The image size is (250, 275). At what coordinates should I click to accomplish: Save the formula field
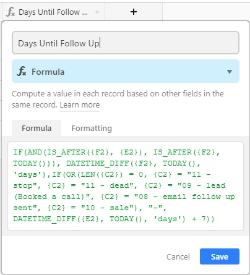coord(220,256)
